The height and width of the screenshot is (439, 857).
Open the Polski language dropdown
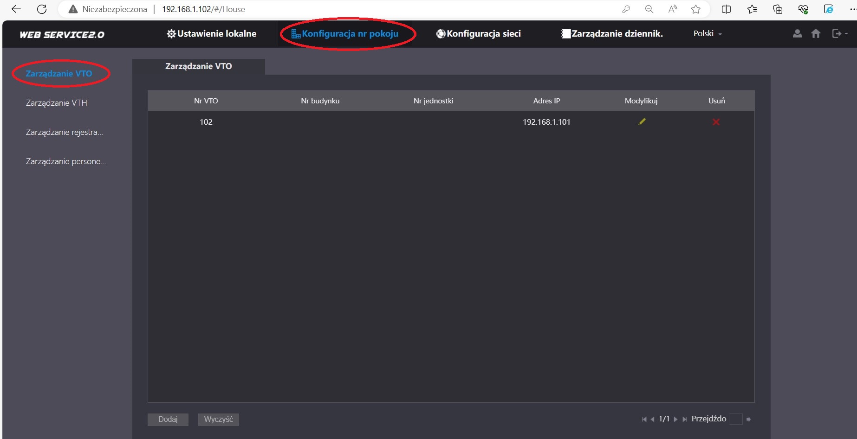(708, 33)
